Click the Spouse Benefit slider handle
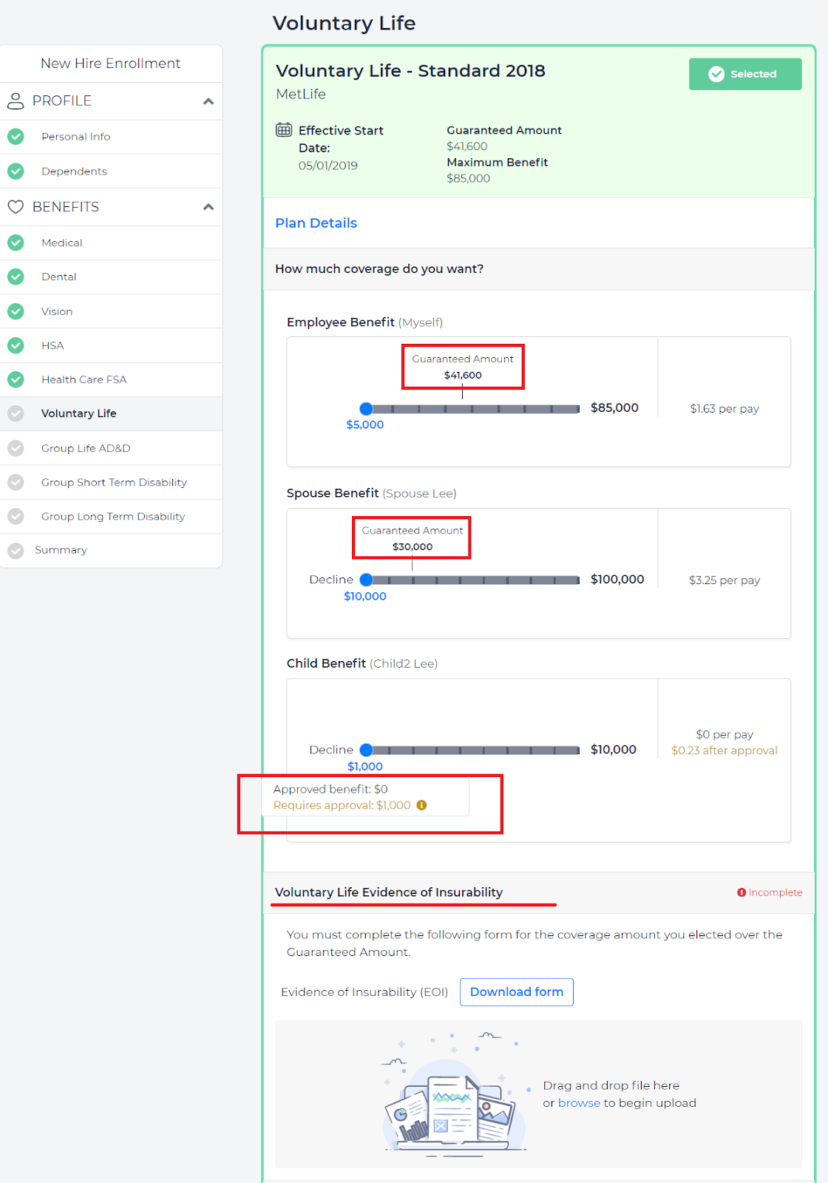This screenshot has width=828, height=1183. (x=366, y=580)
